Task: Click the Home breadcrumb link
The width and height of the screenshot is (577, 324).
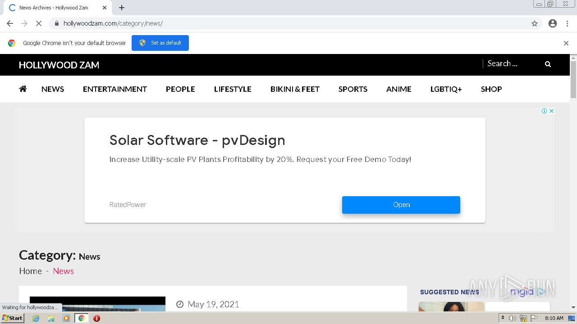Action: point(30,271)
